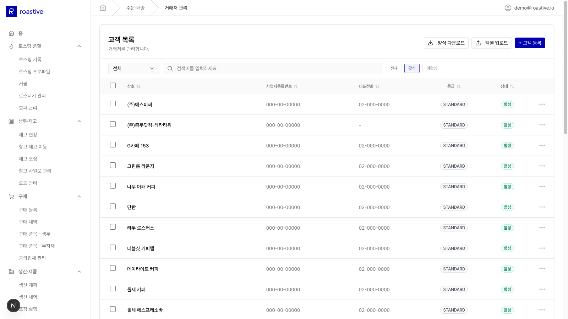568x319 pixels.
Task: Click the round N badge icon
Action: pyautogui.click(x=13, y=306)
